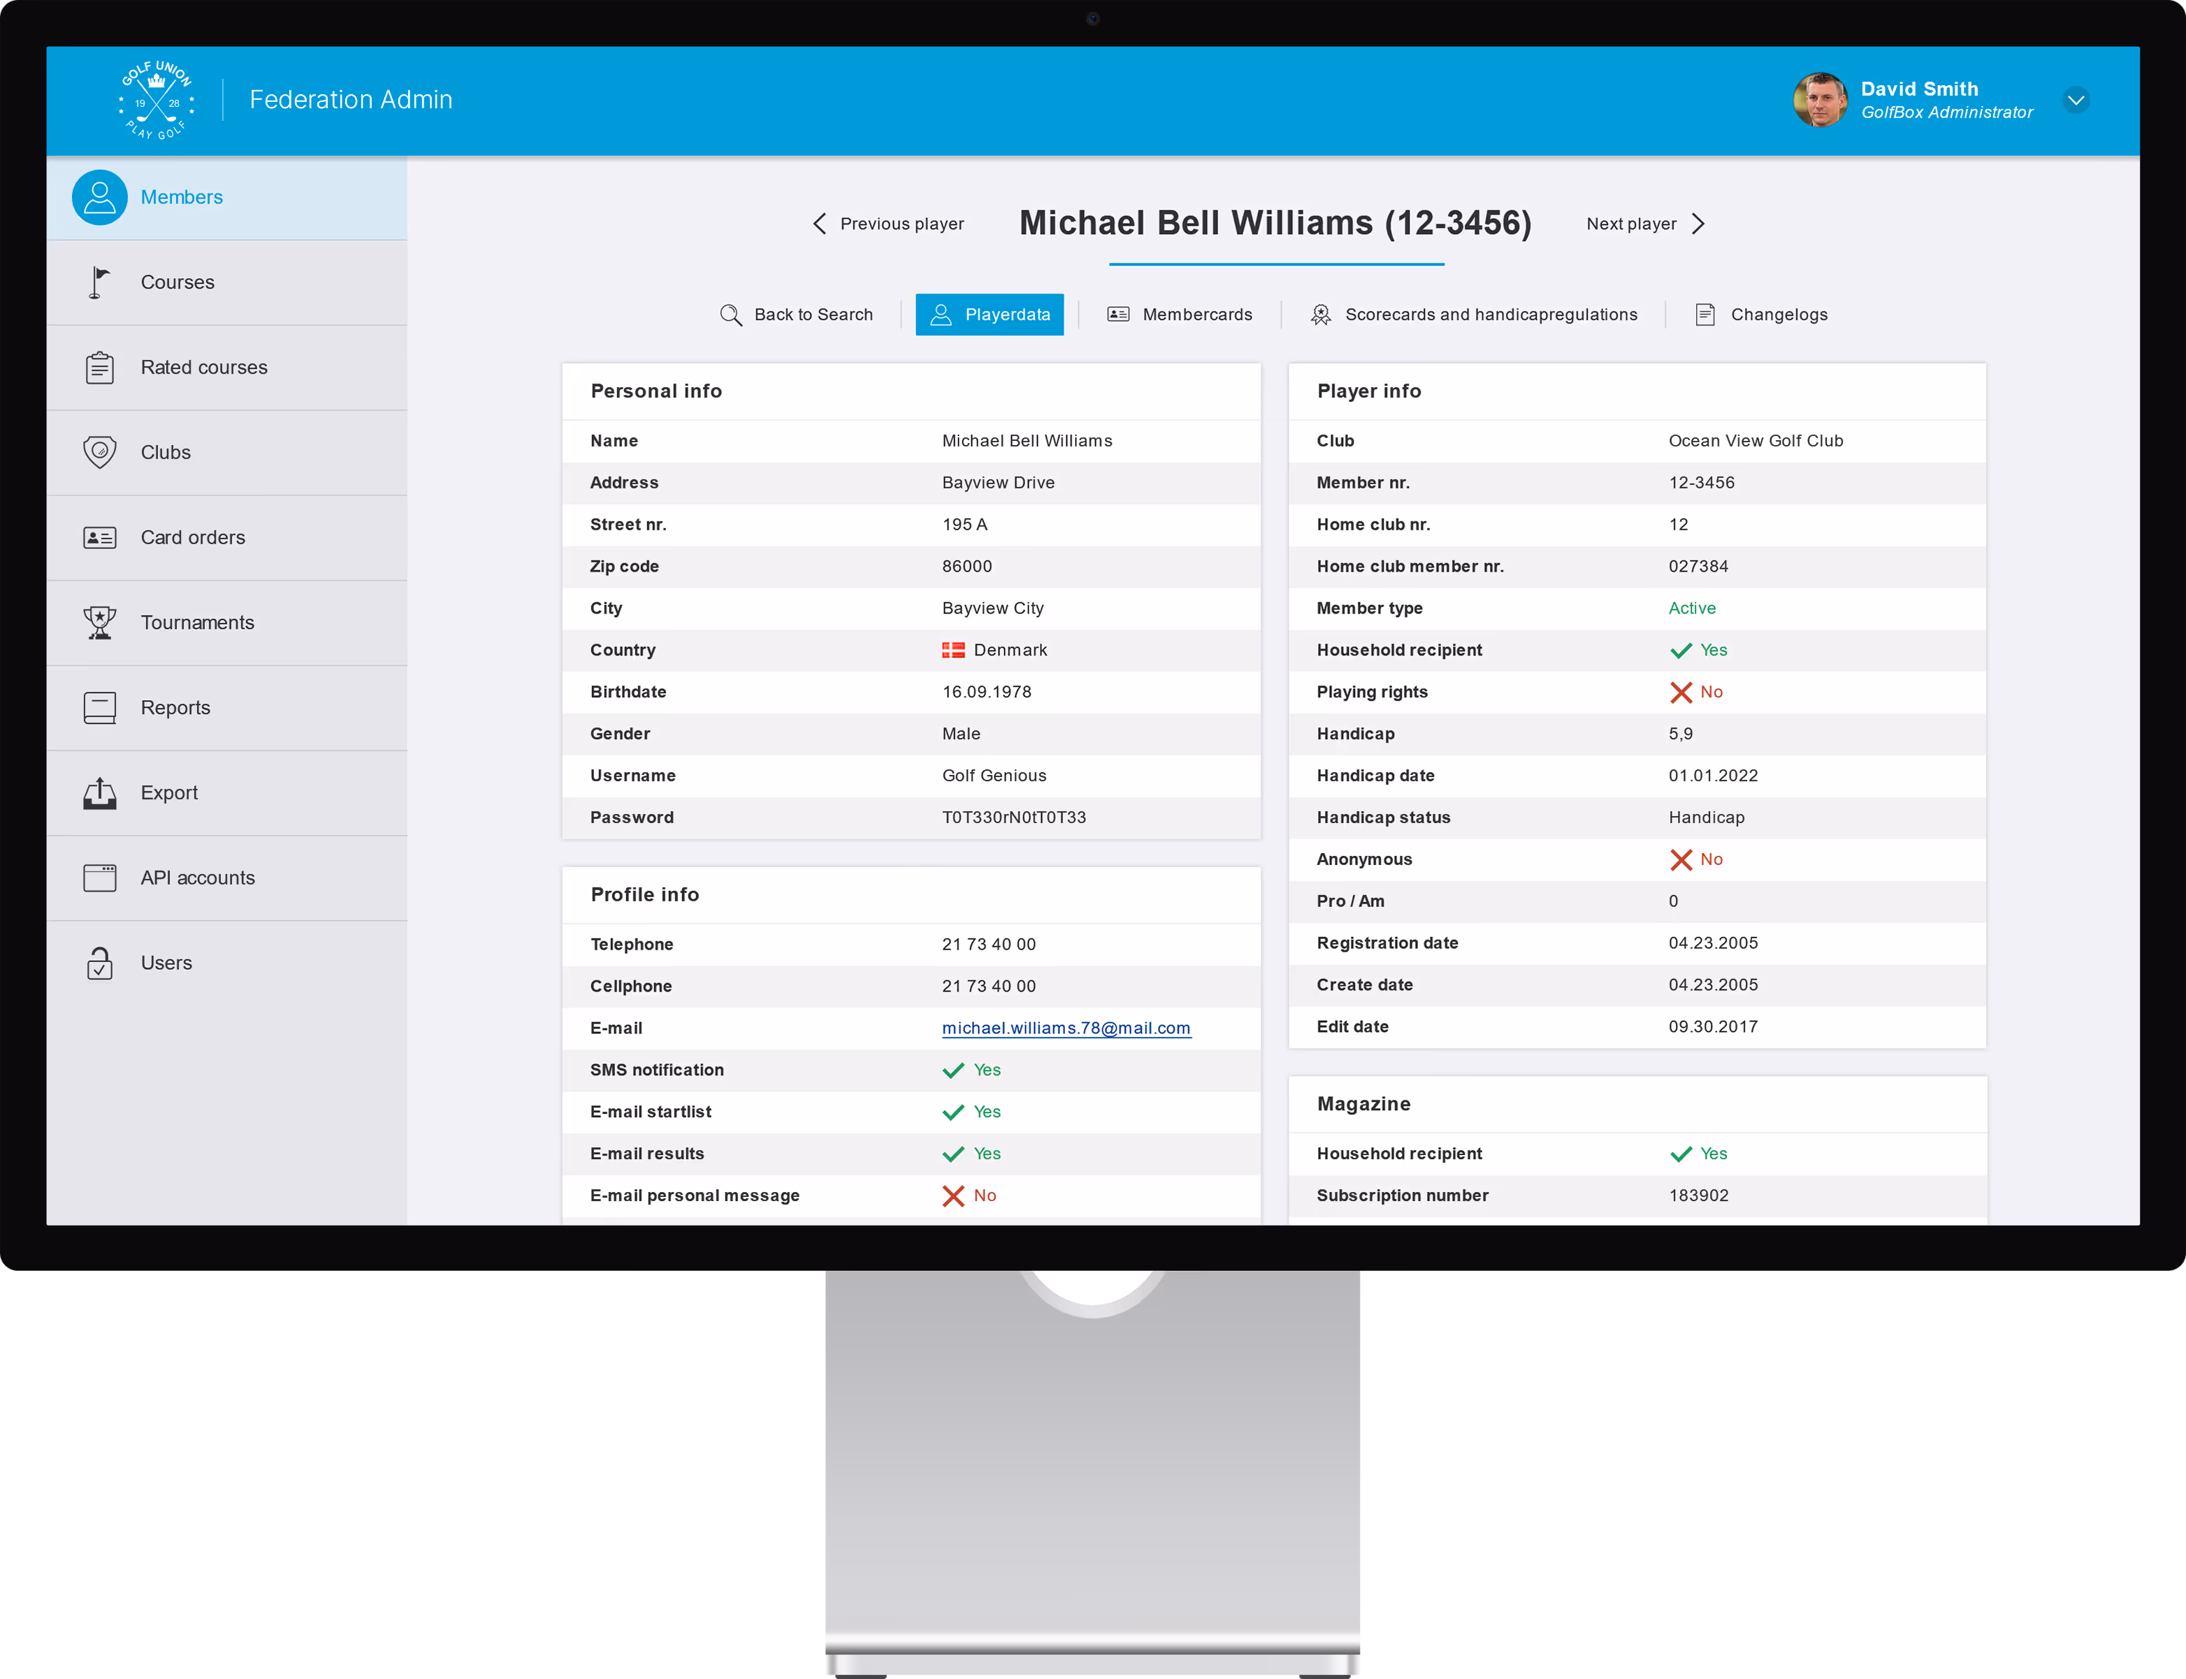The image size is (2186, 1679).
Task: Toggle E-mail personal message No mark
Action: tap(953, 1195)
